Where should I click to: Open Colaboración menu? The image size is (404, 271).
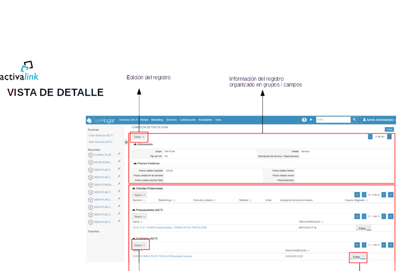pyautogui.click(x=187, y=120)
